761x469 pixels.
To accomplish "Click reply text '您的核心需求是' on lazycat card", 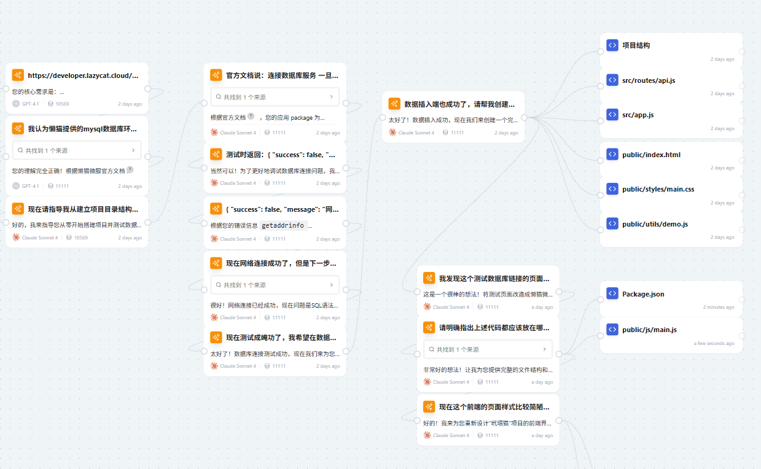I will pos(38,91).
